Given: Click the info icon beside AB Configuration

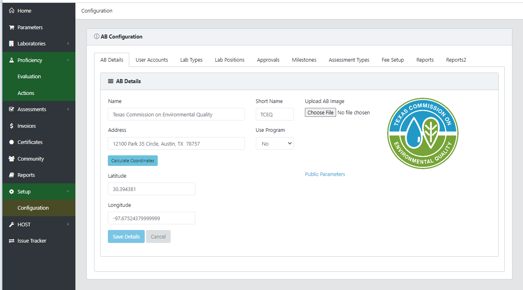Looking at the screenshot, I should pos(96,37).
